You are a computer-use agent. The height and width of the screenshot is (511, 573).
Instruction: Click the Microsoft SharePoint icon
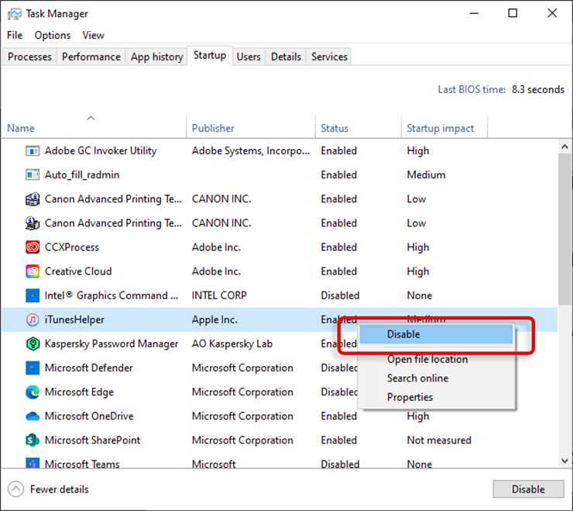33,440
